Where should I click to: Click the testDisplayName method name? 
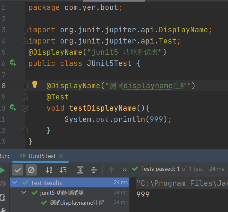103,108
